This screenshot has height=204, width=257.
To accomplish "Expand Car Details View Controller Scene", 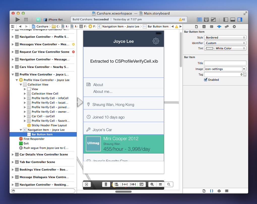I will click(x=13, y=154).
